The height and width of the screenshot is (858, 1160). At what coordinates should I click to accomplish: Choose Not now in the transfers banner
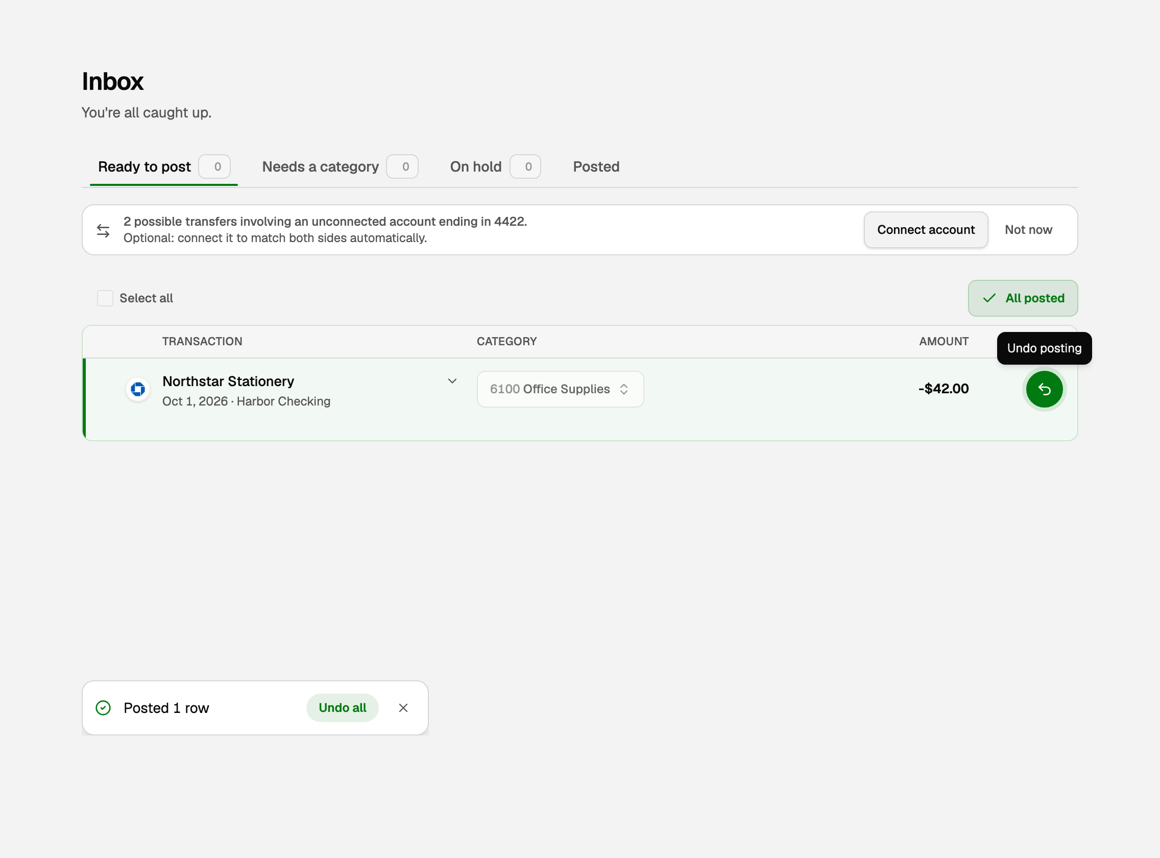(x=1028, y=229)
